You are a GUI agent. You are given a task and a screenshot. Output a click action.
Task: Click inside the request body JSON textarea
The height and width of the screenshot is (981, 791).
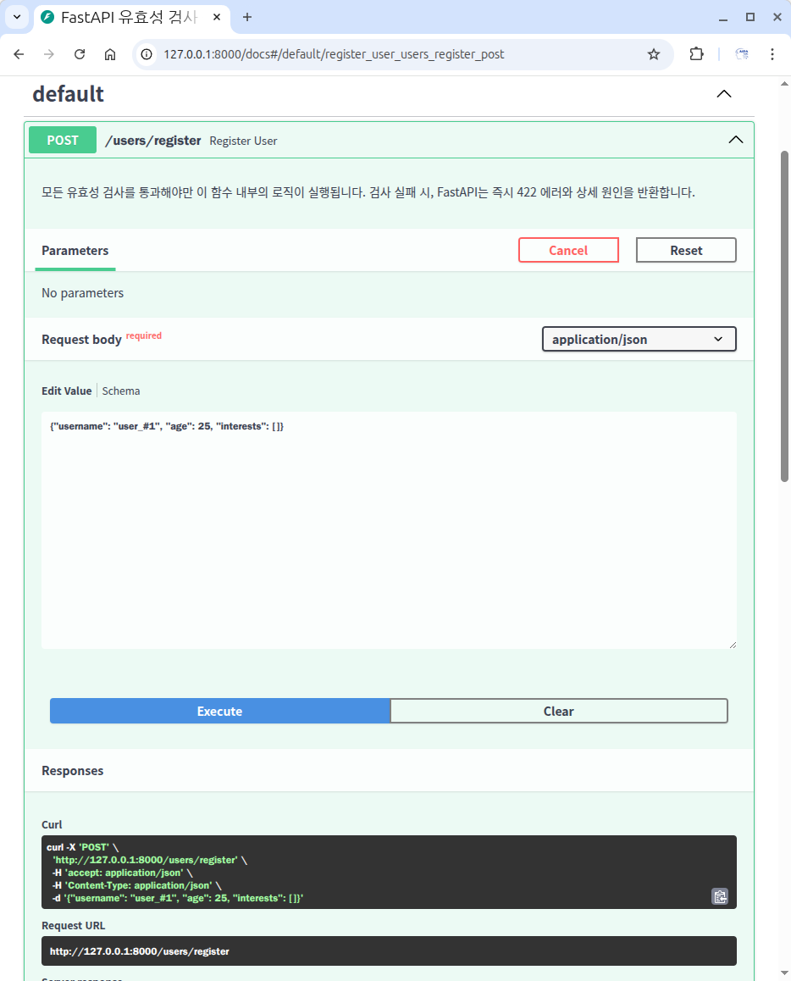tap(389, 530)
